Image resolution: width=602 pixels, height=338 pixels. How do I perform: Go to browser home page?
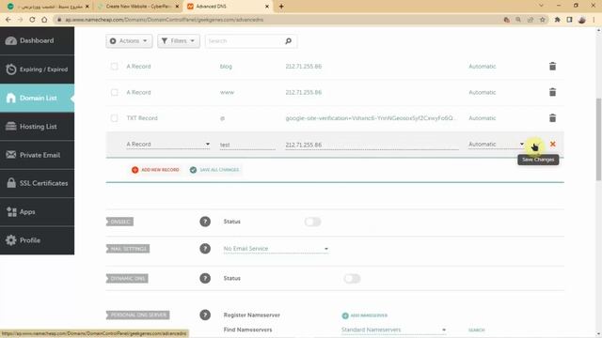point(44,20)
